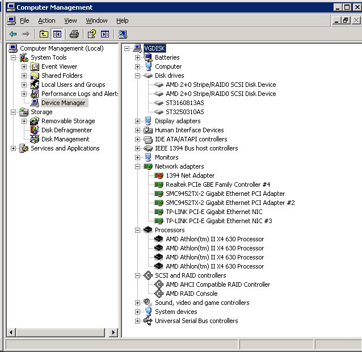Click the Print toolbar icon
The image size is (362, 352).
74,35
